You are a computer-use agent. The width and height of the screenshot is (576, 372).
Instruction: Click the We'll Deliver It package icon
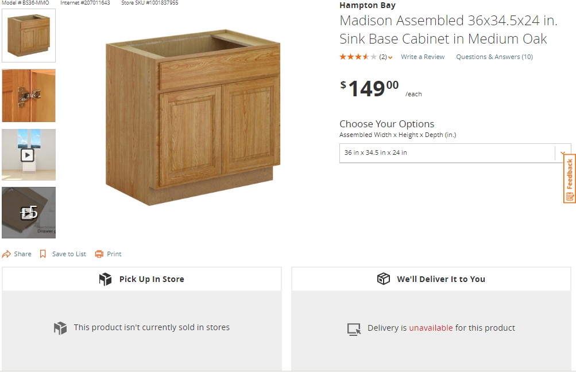pyautogui.click(x=383, y=279)
